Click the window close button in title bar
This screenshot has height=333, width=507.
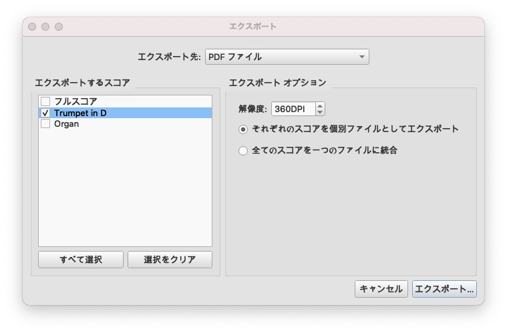[x=32, y=27]
